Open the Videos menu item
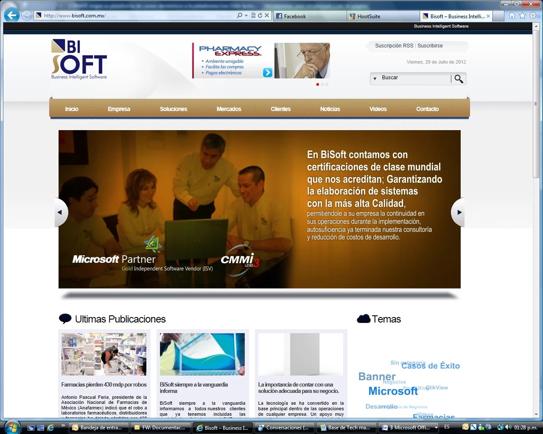The image size is (543, 434). [x=378, y=109]
